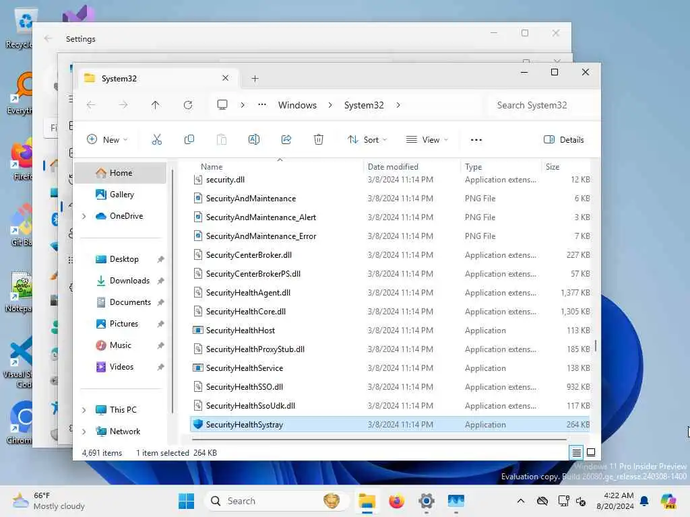Image resolution: width=690 pixels, height=517 pixels.
Task: Open the See more three-dots menu
Action: pos(476,140)
